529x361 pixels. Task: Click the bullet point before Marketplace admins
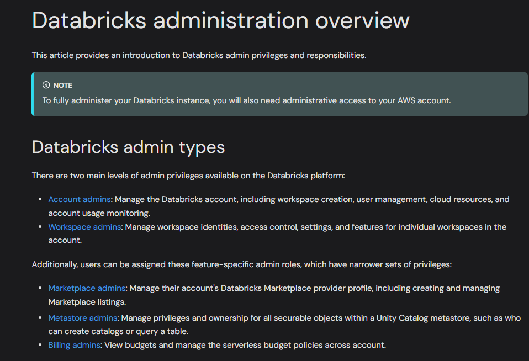pos(40,288)
